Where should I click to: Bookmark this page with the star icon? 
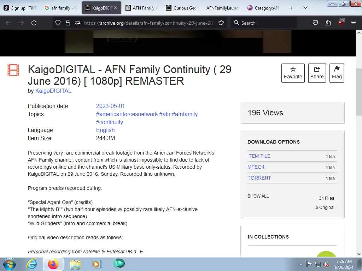tap(221, 23)
